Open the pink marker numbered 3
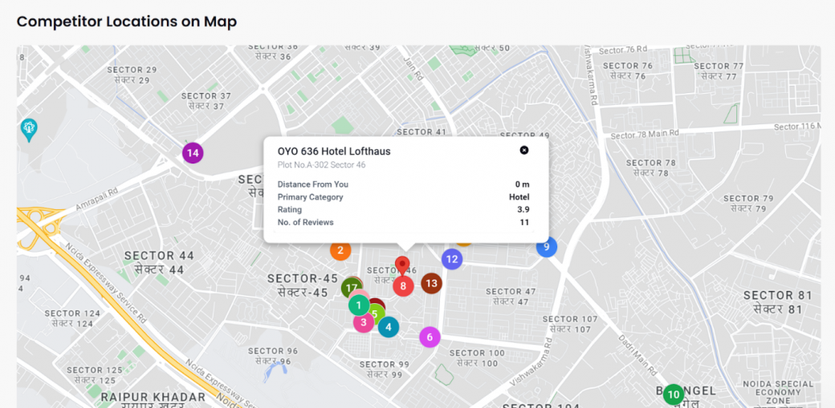The width and height of the screenshot is (835, 408). [364, 321]
